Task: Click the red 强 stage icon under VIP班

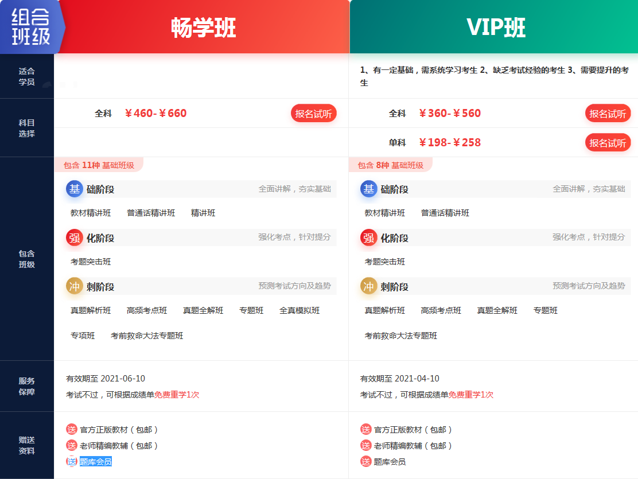Action: click(x=369, y=237)
